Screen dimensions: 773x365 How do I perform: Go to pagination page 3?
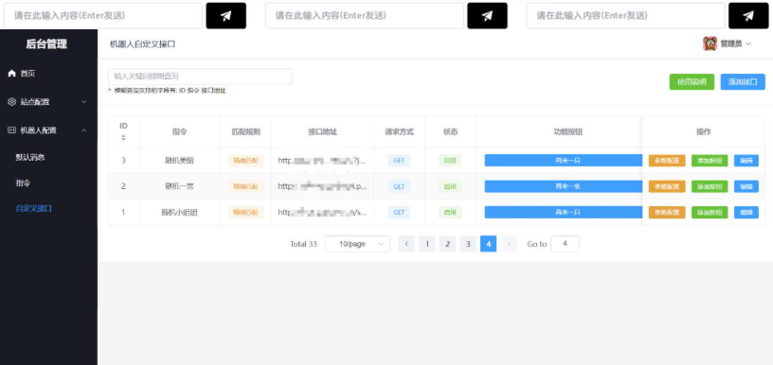click(468, 244)
